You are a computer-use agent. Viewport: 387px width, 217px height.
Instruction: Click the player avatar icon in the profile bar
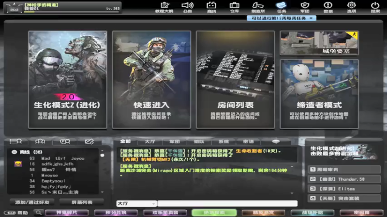14,8
